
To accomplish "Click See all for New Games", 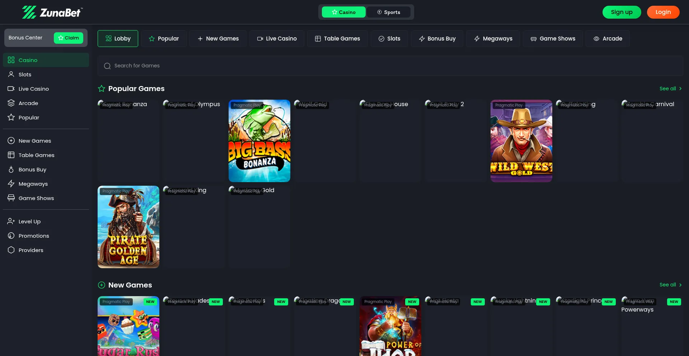I will click(x=670, y=285).
